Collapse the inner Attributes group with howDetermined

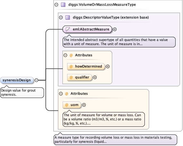pos(65,55)
